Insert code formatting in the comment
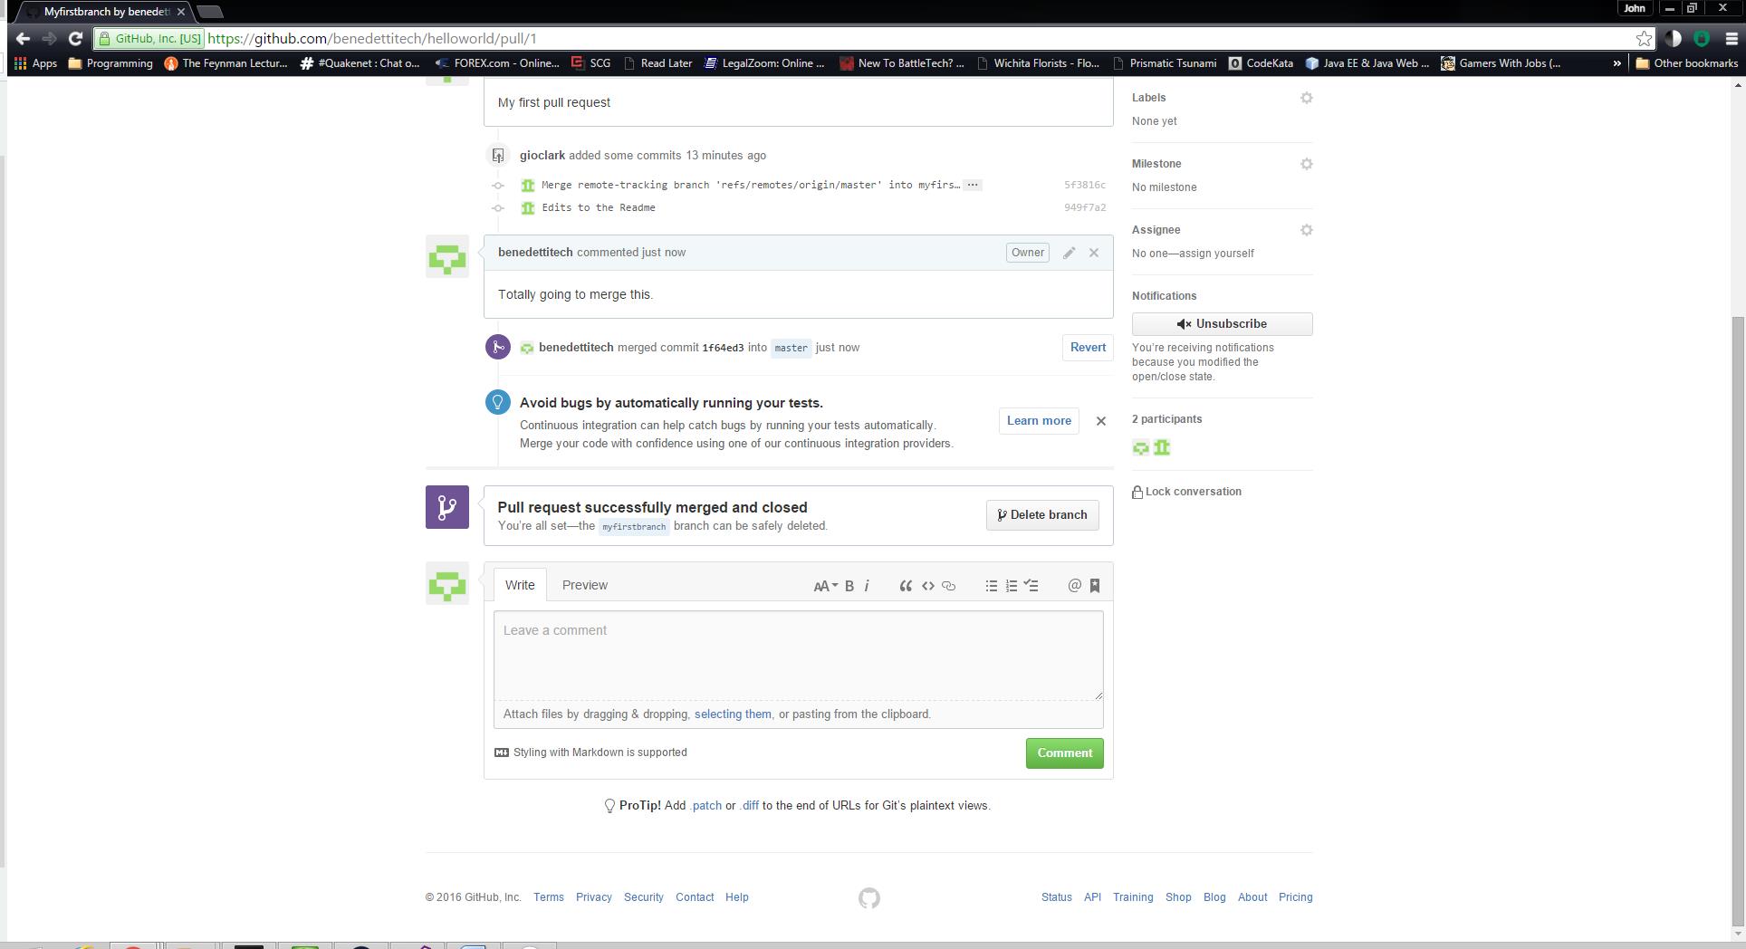Image resolution: width=1746 pixels, height=949 pixels. pos(928,586)
